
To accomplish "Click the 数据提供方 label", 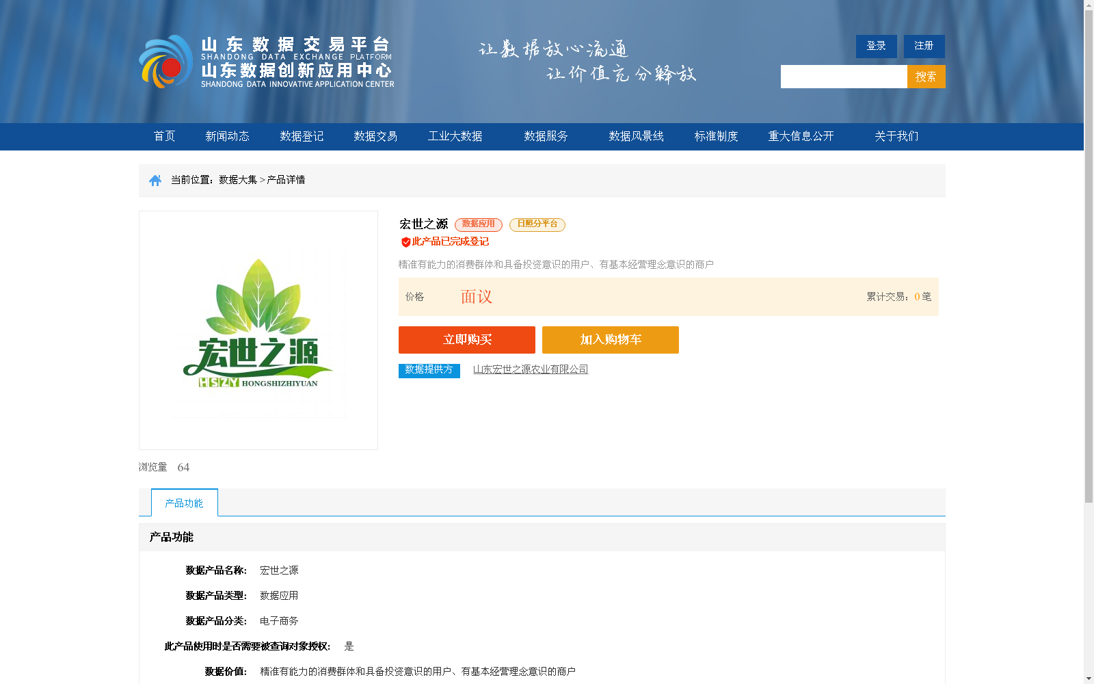I will pyautogui.click(x=429, y=370).
